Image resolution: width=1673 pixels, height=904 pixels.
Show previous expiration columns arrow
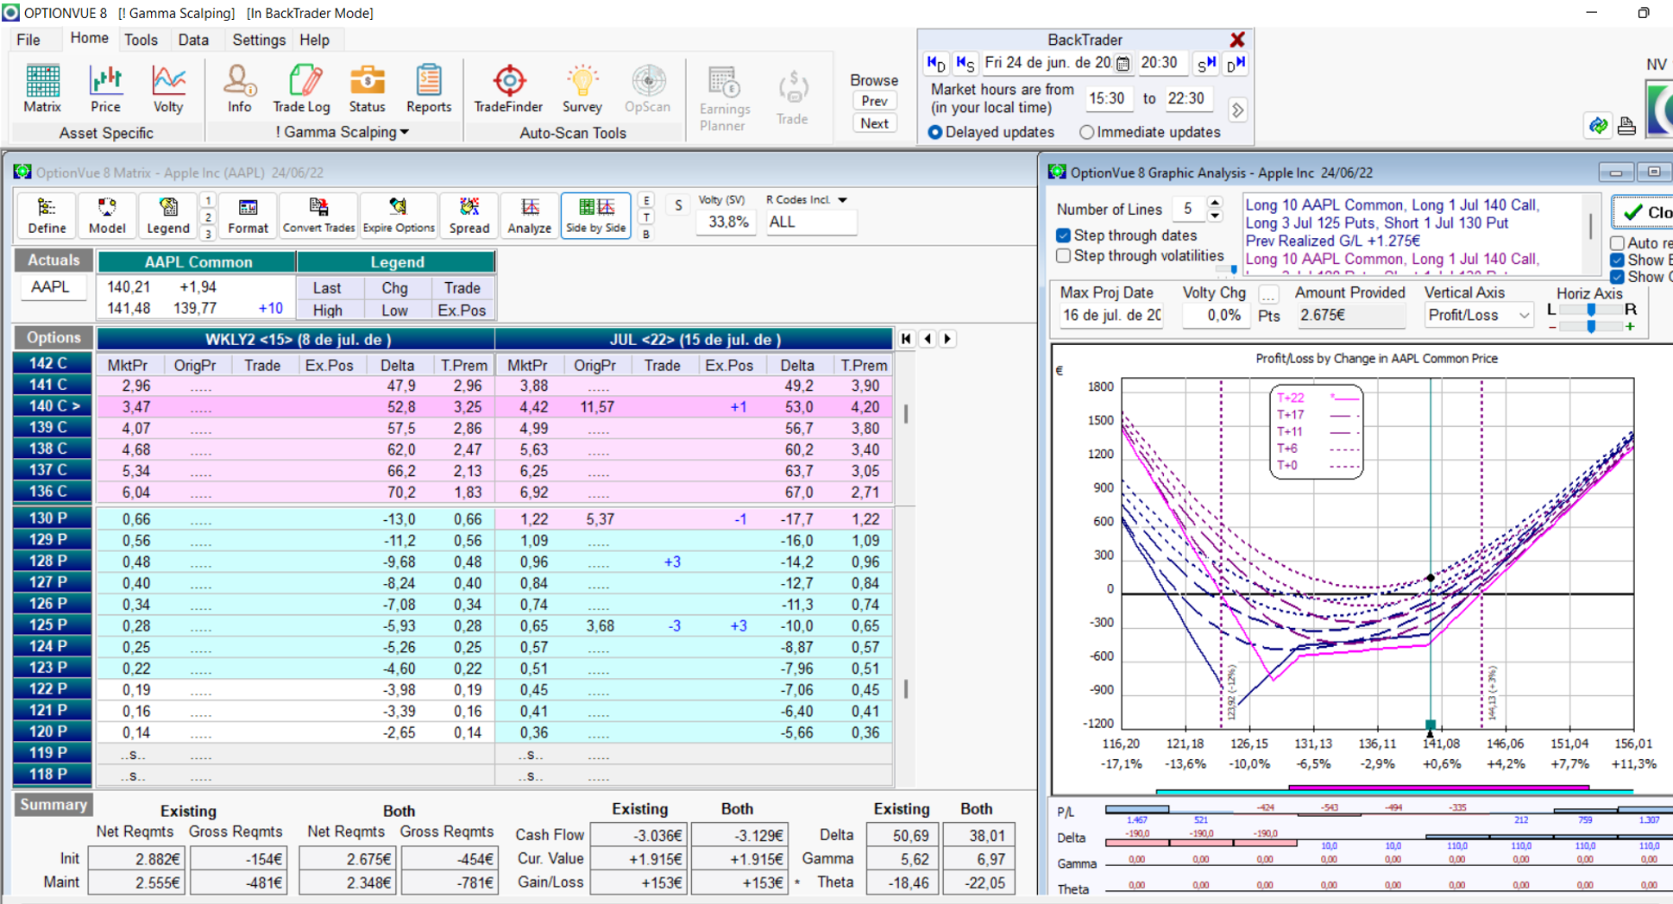(928, 339)
